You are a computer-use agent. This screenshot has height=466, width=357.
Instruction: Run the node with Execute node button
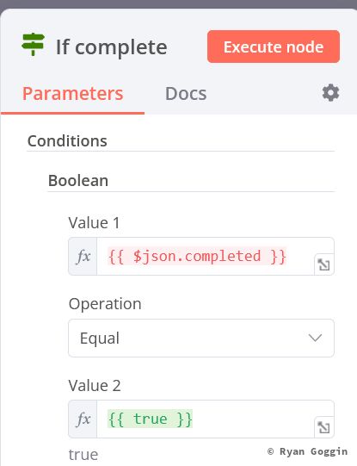coord(274,47)
